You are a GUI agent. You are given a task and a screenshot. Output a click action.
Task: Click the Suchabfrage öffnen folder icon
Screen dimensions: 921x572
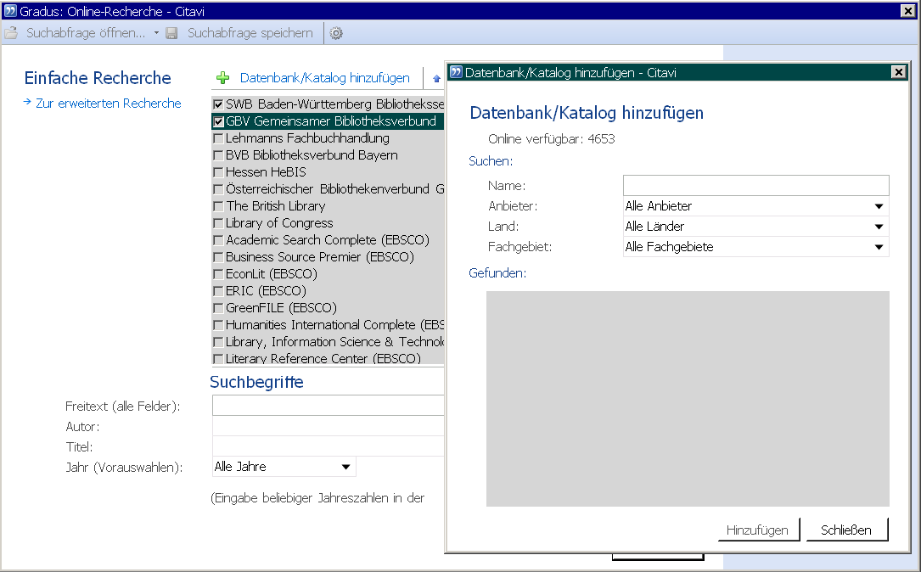coord(11,33)
